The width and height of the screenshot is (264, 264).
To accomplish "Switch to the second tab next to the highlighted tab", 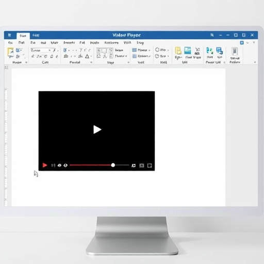I will tap(36, 35).
